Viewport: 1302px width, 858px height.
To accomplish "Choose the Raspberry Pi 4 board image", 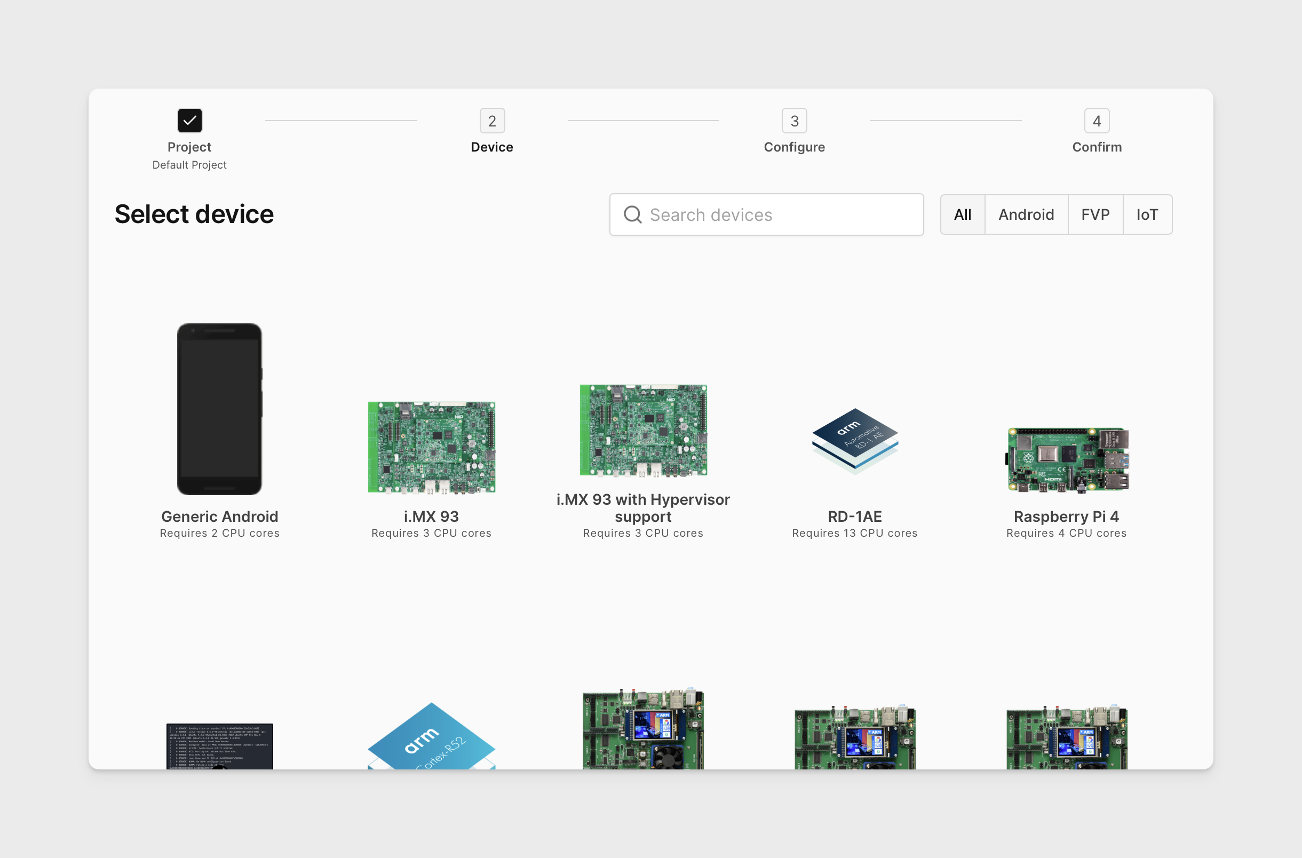I will [x=1067, y=460].
